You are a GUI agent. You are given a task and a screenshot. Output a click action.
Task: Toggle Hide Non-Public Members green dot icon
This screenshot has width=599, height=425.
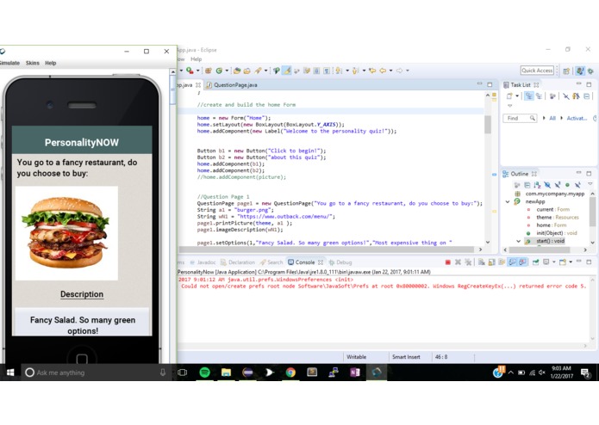567,185
